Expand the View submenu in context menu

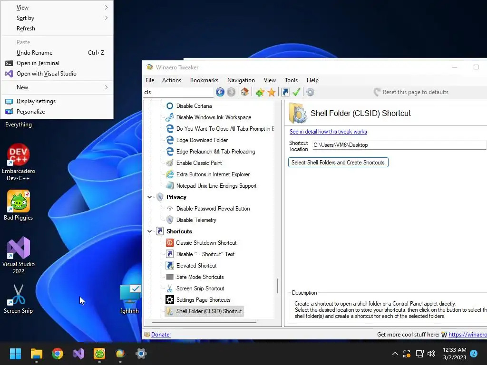pyautogui.click(x=57, y=8)
